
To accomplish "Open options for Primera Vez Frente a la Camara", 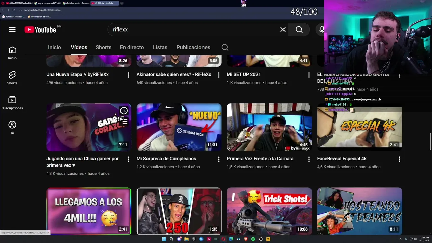I will point(309,159).
